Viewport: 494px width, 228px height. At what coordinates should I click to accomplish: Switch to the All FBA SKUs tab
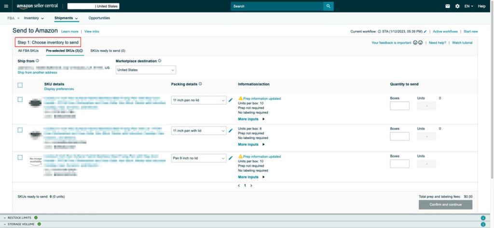pos(28,51)
